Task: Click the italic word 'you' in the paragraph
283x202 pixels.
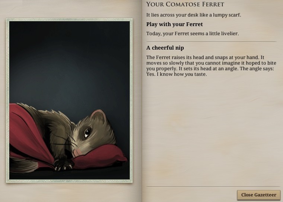Action: point(189,74)
